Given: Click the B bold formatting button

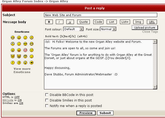Looking at the screenshot, I should (x=49, y=22).
